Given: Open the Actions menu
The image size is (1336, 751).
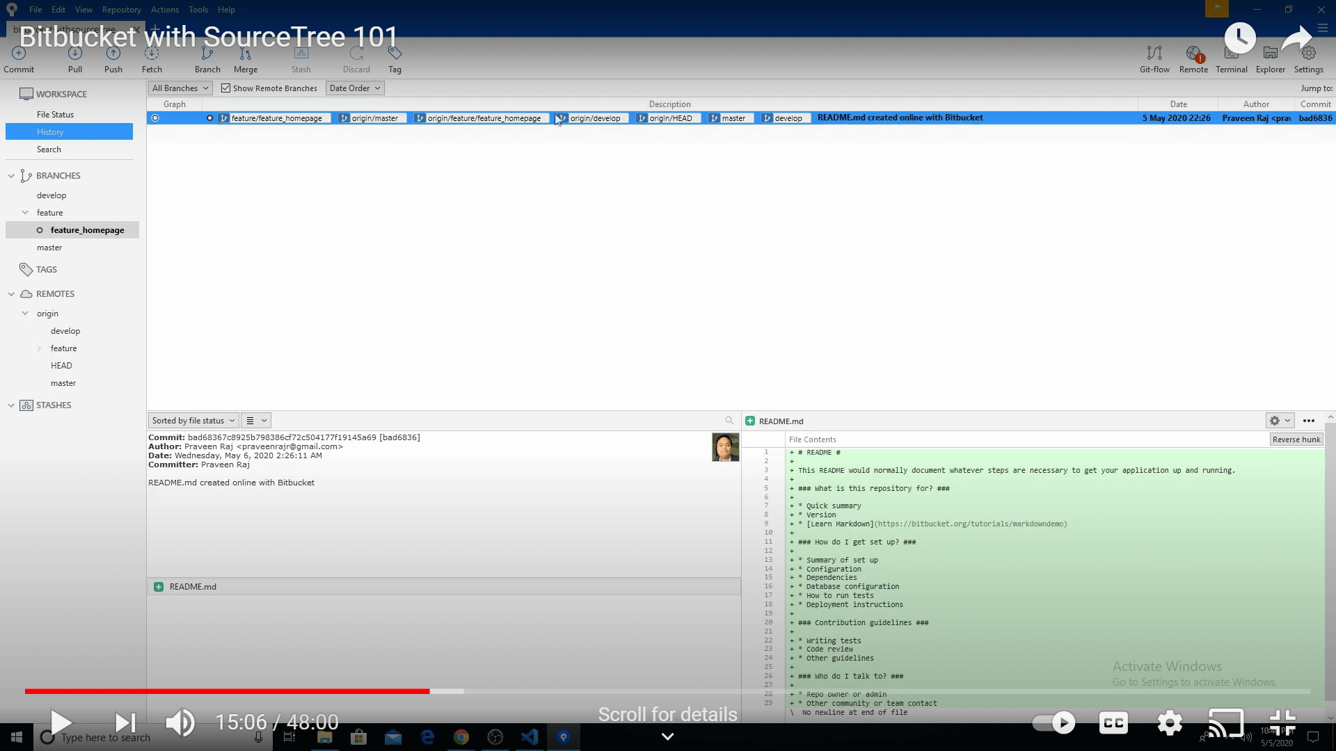Looking at the screenshot, I should coord(164,10).
